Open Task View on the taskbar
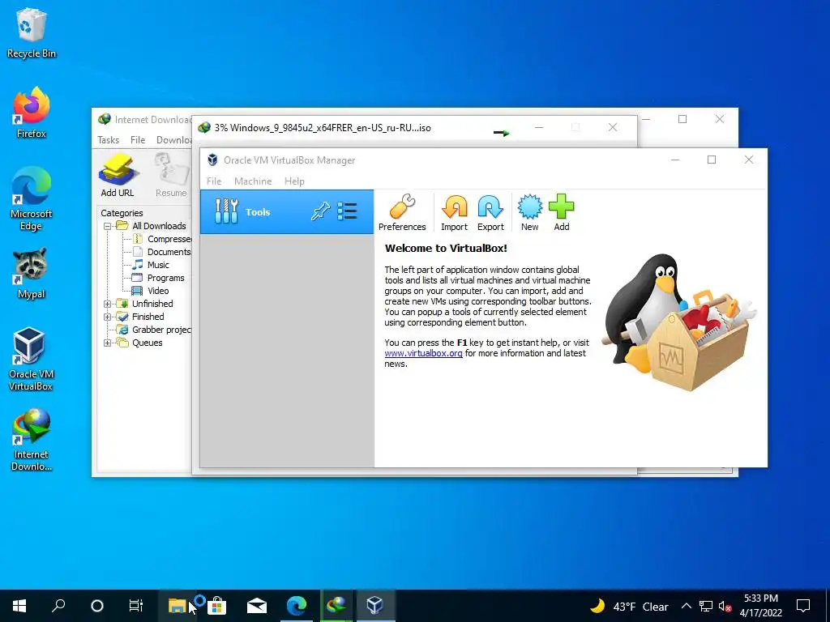This screenshot has height=622, width=830. point(136,606)
